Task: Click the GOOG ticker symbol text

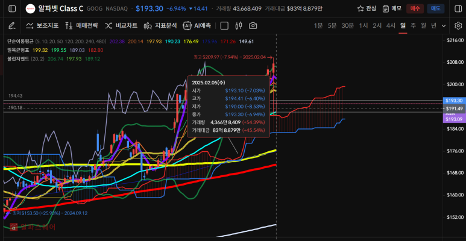Action: (x=94, y=9)
